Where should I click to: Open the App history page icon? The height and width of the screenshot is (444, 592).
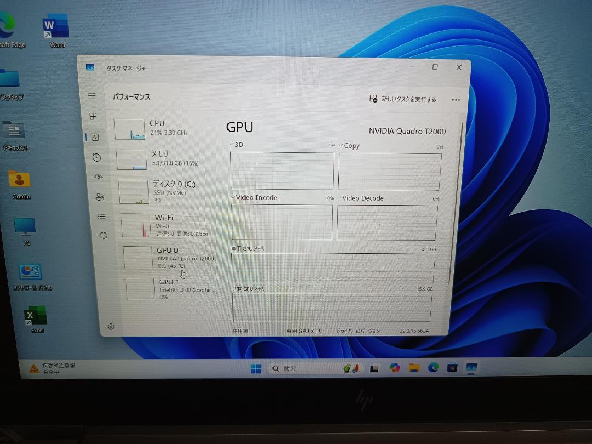pyautogui.click(x=96, y=157)
